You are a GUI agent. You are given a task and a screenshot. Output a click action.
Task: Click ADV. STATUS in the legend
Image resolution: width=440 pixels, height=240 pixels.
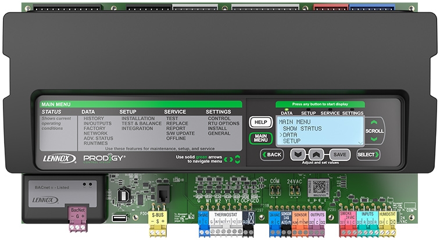click(x=98, y=138)
